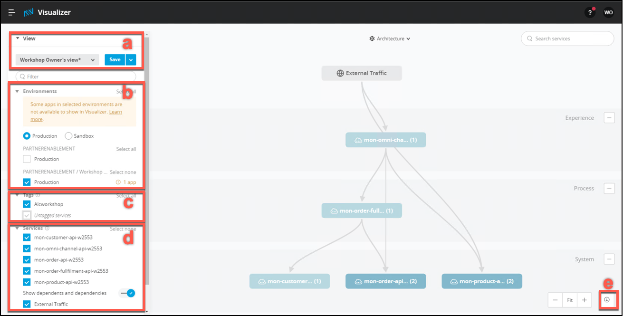Select the mon-order-api... (2) node
The width and height of the screenshot is (623, 316).
coord(385,281)
